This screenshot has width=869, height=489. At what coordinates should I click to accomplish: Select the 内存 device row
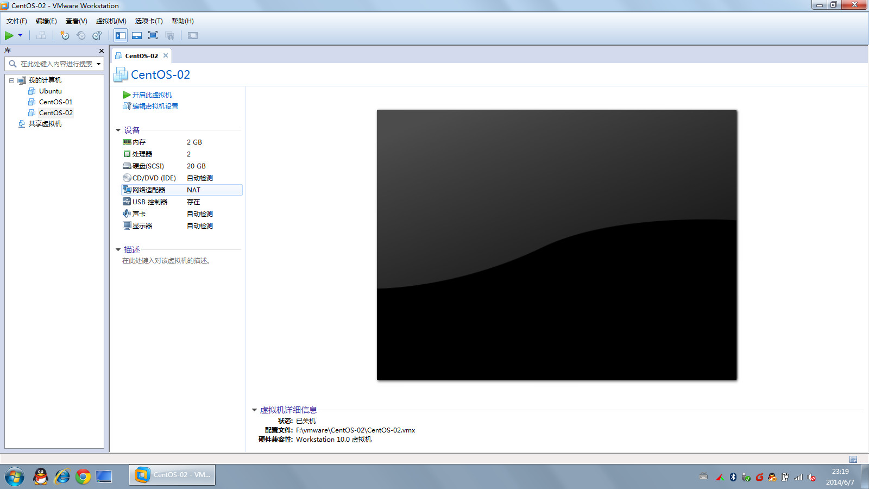pos(181,142)
